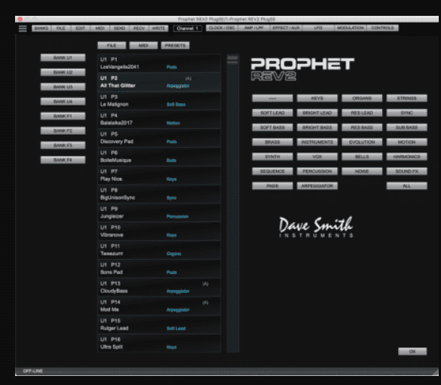
Task: Open the hamburger menu icon
Action: pyautogui.click(x=23, y=29)
